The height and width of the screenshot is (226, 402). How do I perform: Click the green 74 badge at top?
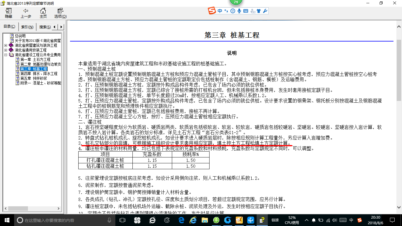tap(236, 2)
